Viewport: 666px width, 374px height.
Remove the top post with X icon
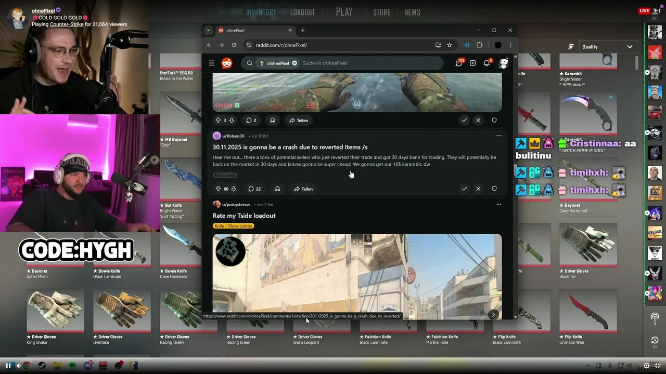coord(478,120)
